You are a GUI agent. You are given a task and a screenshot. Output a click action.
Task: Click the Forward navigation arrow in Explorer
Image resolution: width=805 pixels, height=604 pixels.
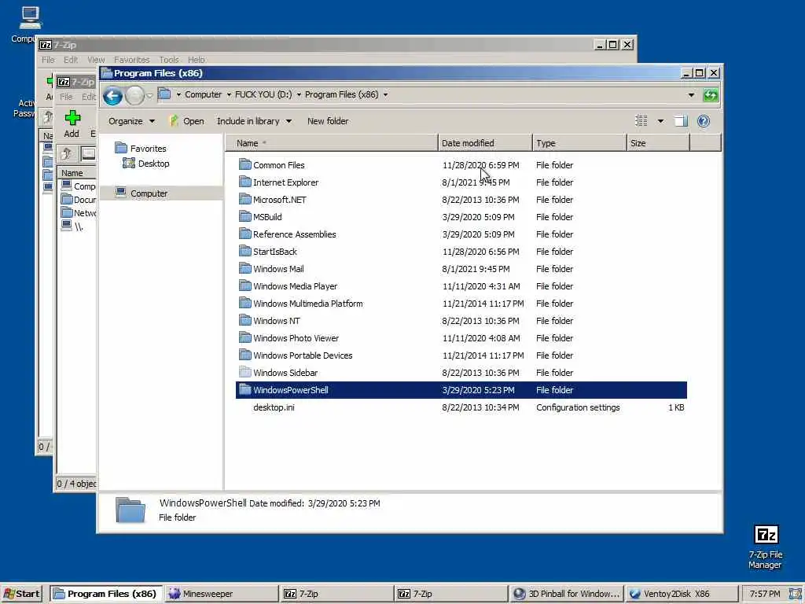tap(134, 95)
